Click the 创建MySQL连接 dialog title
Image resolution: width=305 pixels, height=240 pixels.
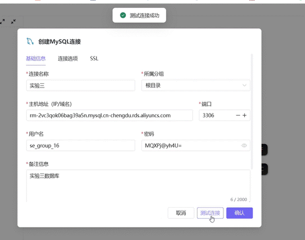coord(60,41)
